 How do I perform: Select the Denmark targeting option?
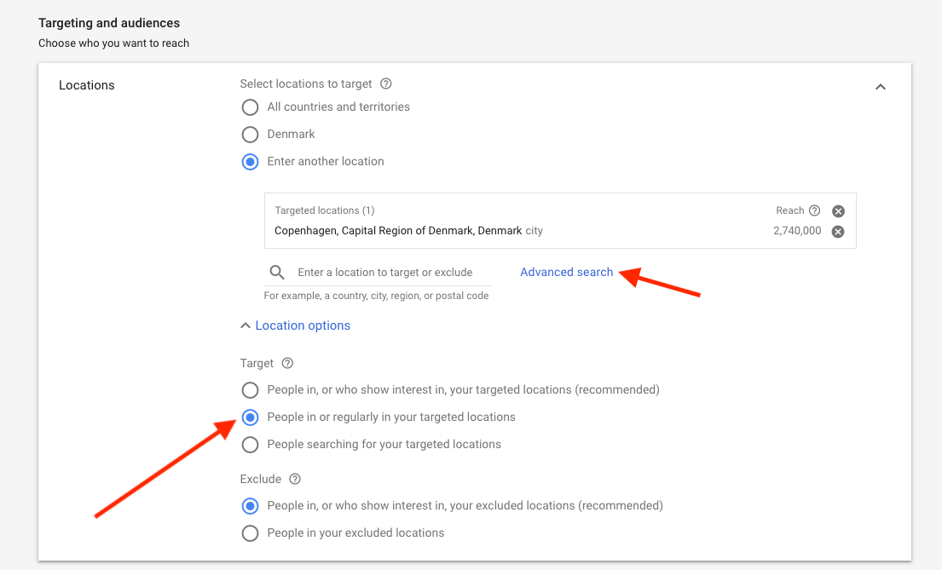click(250, 134)
